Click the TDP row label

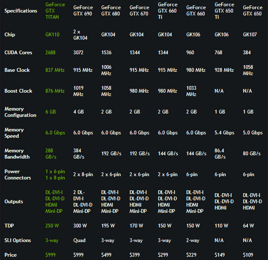pyautogui.click(x=9, y=226)
